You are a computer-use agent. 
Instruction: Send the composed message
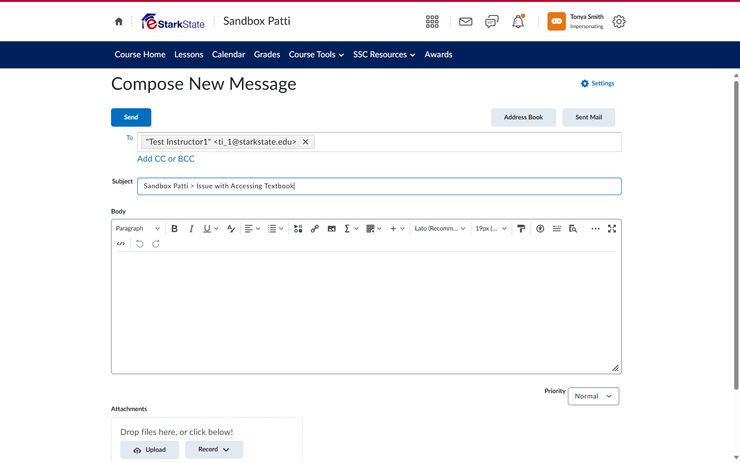131,117
